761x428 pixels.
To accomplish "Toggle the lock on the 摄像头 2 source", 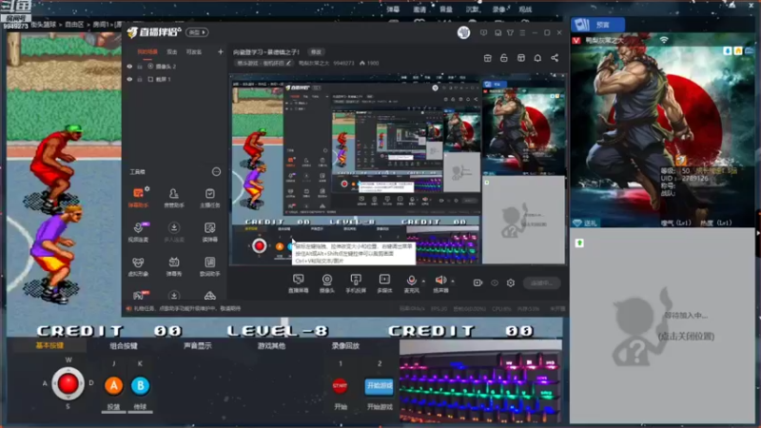I will [x=140, y=66].
